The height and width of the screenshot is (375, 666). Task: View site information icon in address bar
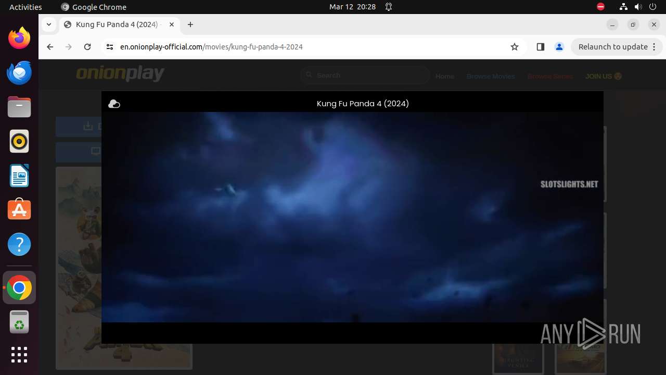point(109,47)
